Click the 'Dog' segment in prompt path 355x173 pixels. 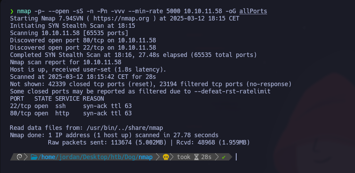[130, 157]
